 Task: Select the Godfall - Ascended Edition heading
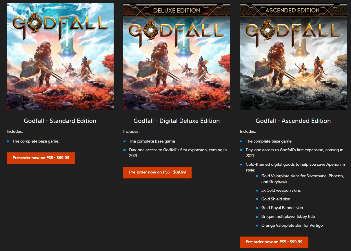(293, 121)
